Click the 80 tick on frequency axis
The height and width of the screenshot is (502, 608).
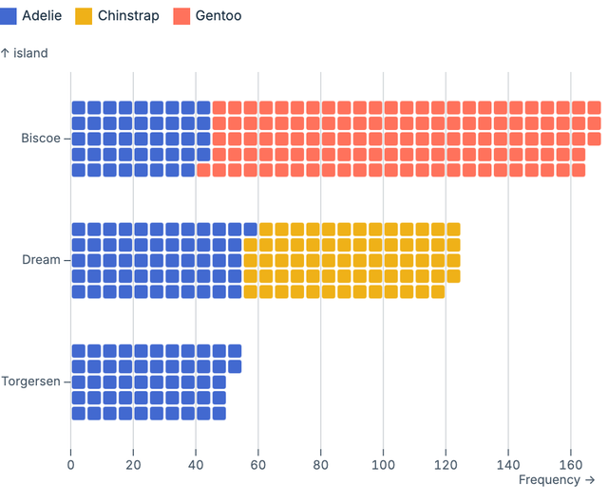(321, 465)
